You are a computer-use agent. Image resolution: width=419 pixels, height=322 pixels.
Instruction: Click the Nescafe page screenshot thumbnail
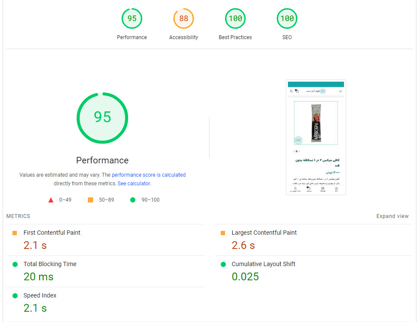316,137
